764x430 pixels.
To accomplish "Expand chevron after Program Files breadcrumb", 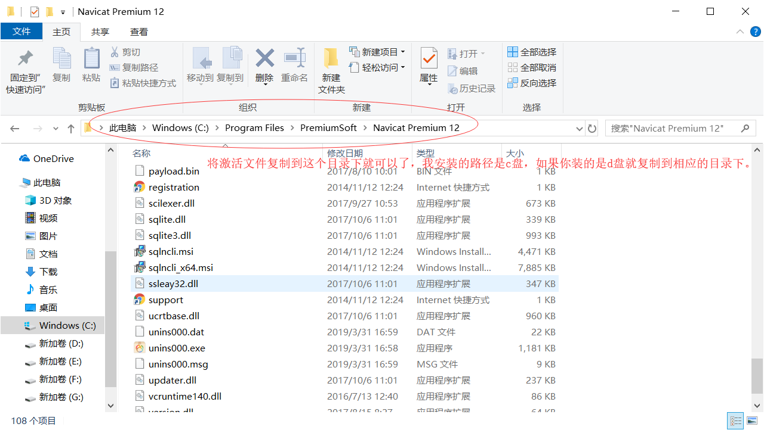I will [292, 128].
